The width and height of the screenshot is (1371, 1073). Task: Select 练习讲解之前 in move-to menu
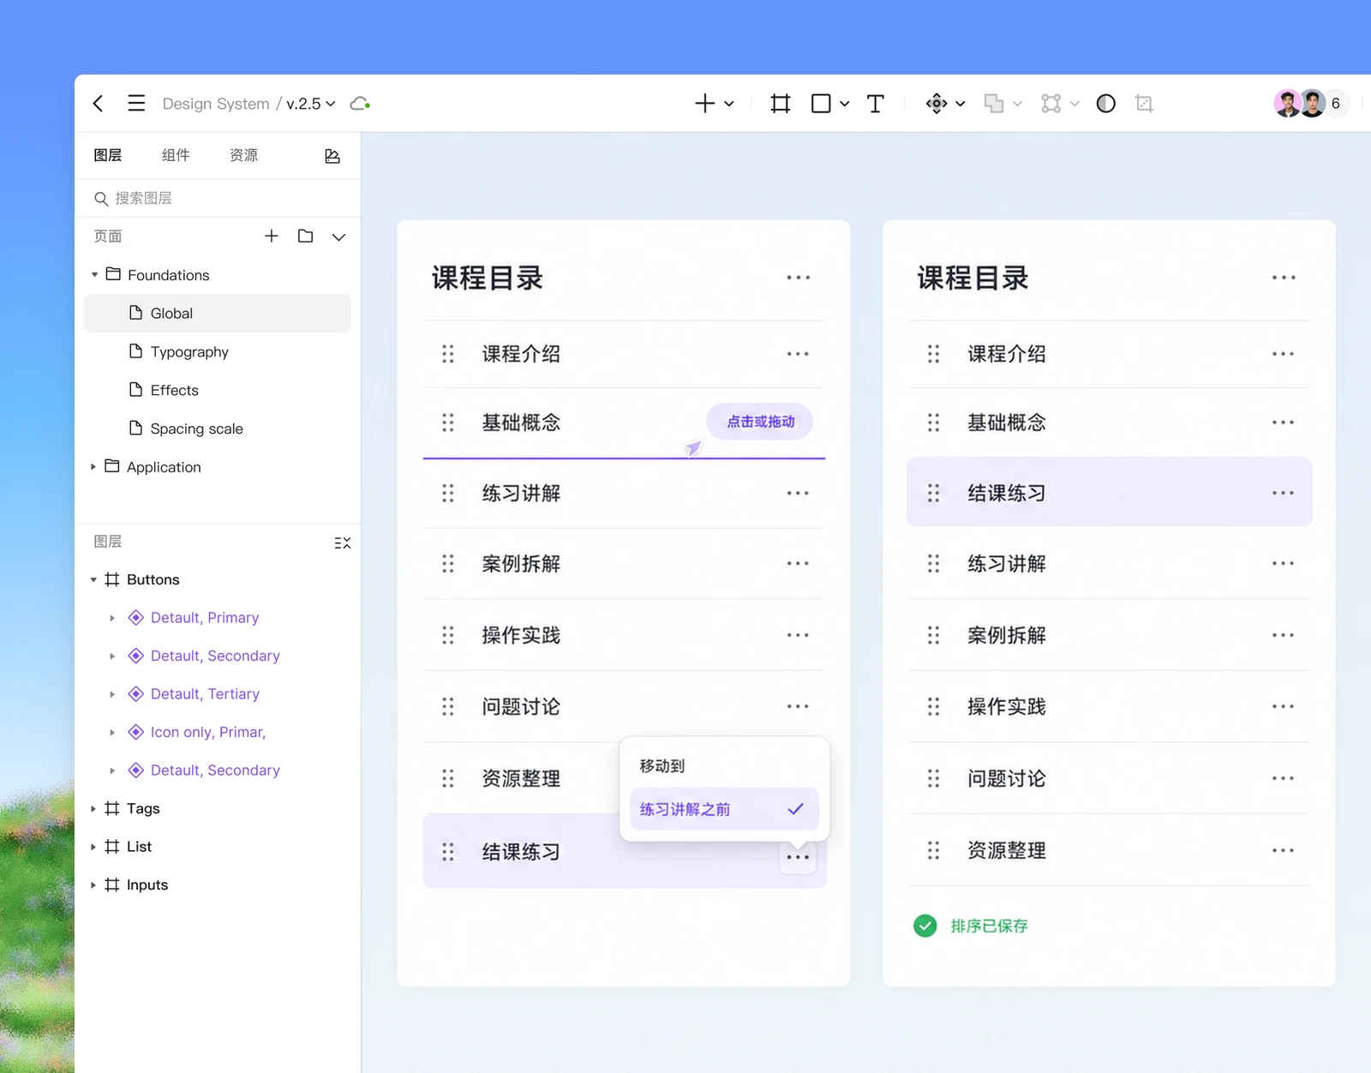tap(724, 809)
